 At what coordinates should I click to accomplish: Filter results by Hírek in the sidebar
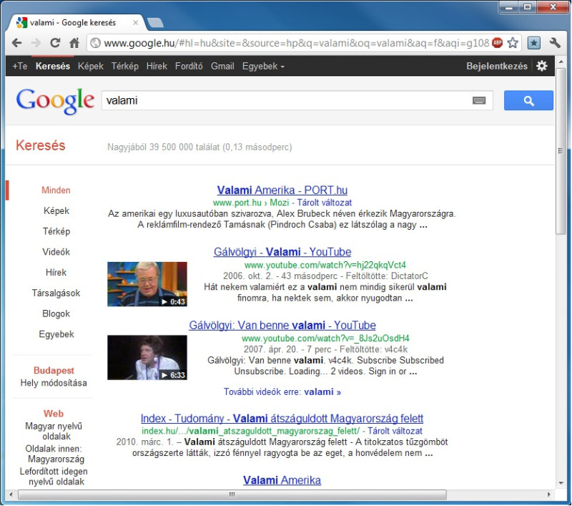coord(56,273)
